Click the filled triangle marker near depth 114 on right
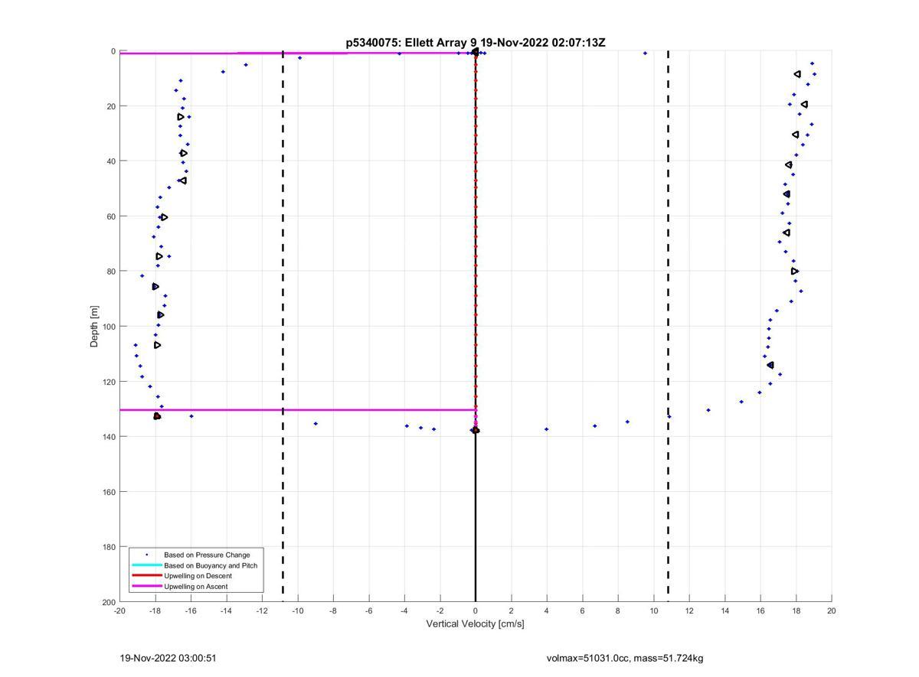Viewport: 919px width, 677px height. (770, 365)
